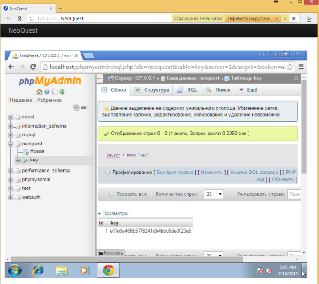Image resolution: width=319 pixels, height=284 pixels.
Task: Open Windows Start orb
Action: (15, 270)
